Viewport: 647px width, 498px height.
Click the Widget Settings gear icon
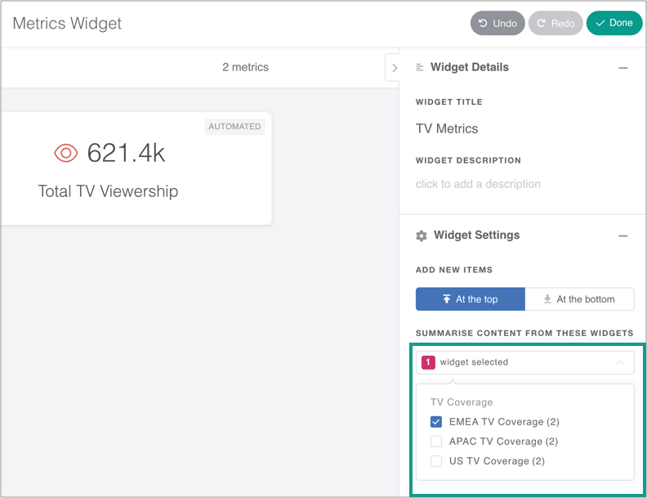(422, 236)
